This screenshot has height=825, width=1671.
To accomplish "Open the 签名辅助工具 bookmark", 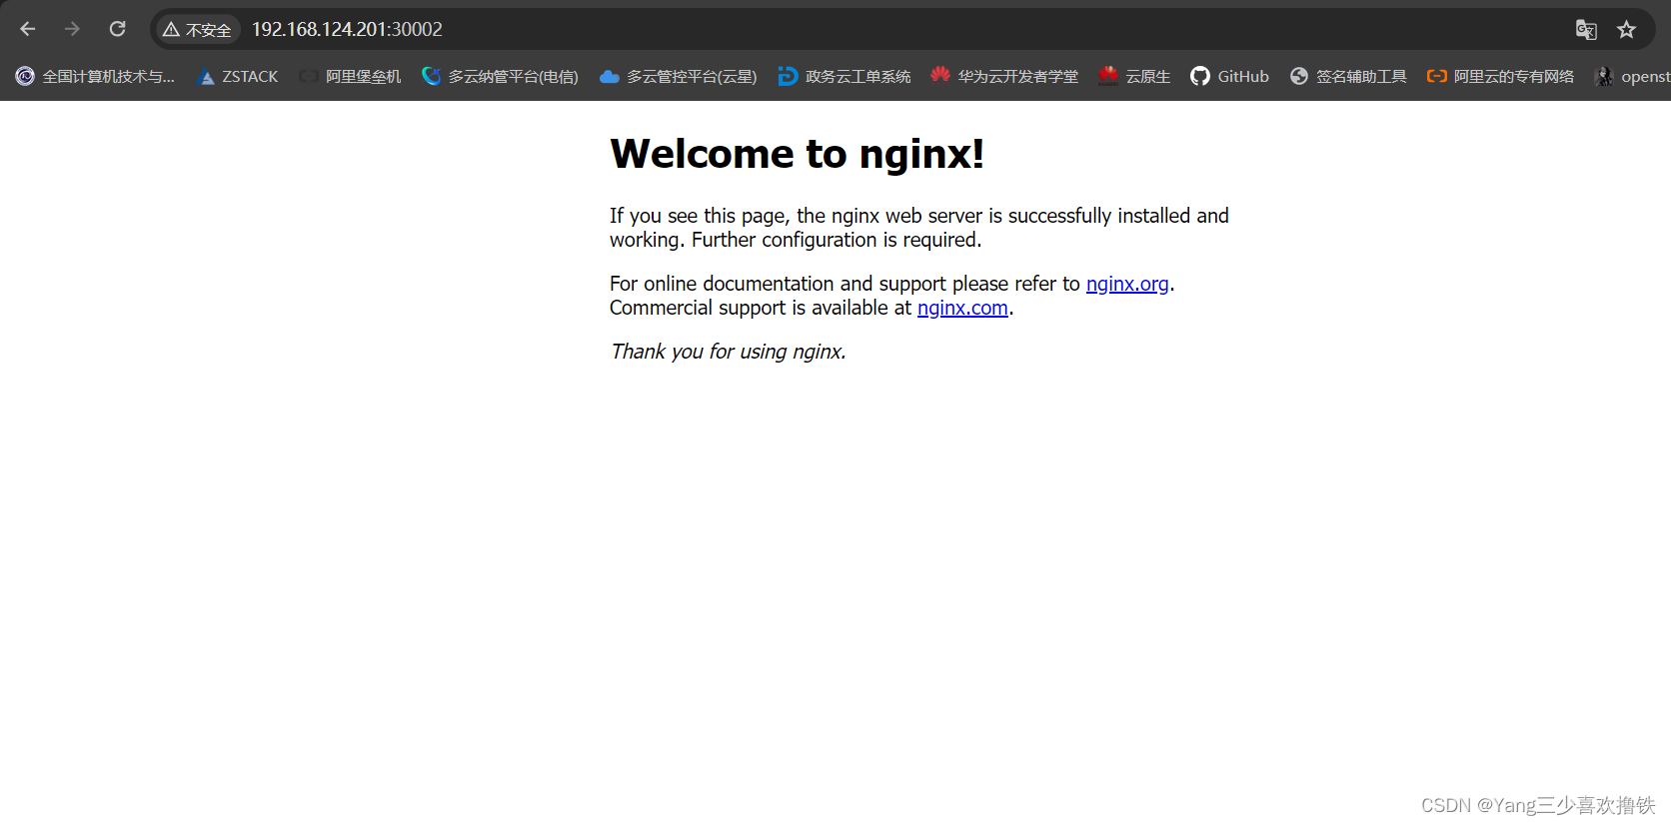I will coord(1348,76).
